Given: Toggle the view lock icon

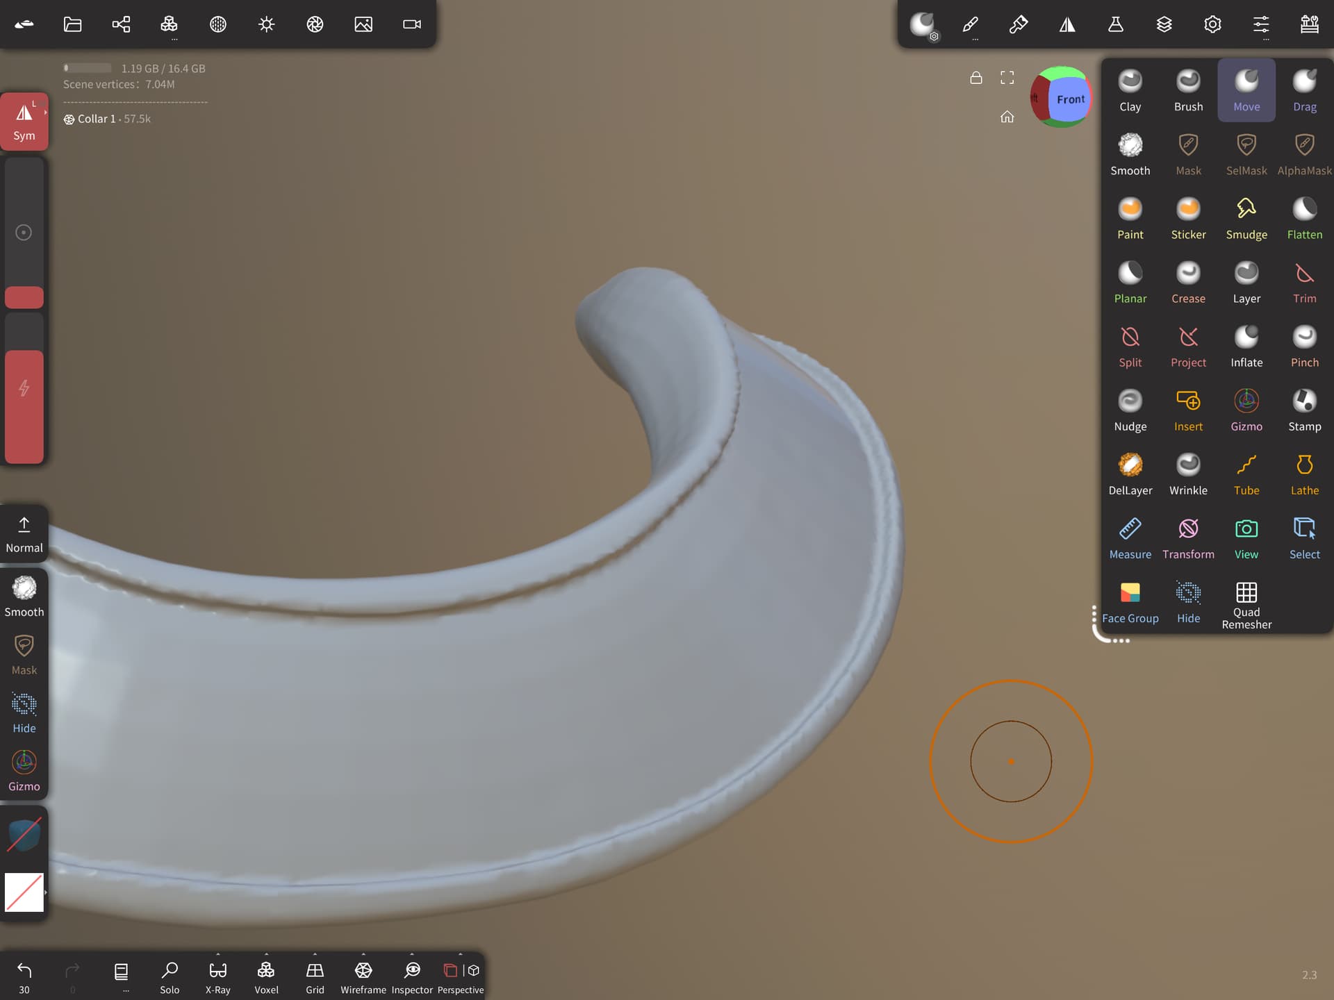Looking at the screenshot, I should (975, 77).
